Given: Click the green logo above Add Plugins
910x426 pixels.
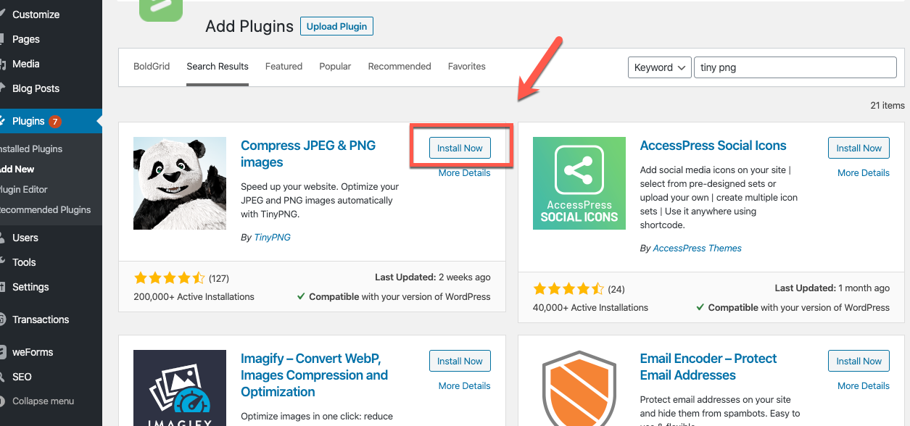Looking at the screenshot, I should click(x=161, y=9).
